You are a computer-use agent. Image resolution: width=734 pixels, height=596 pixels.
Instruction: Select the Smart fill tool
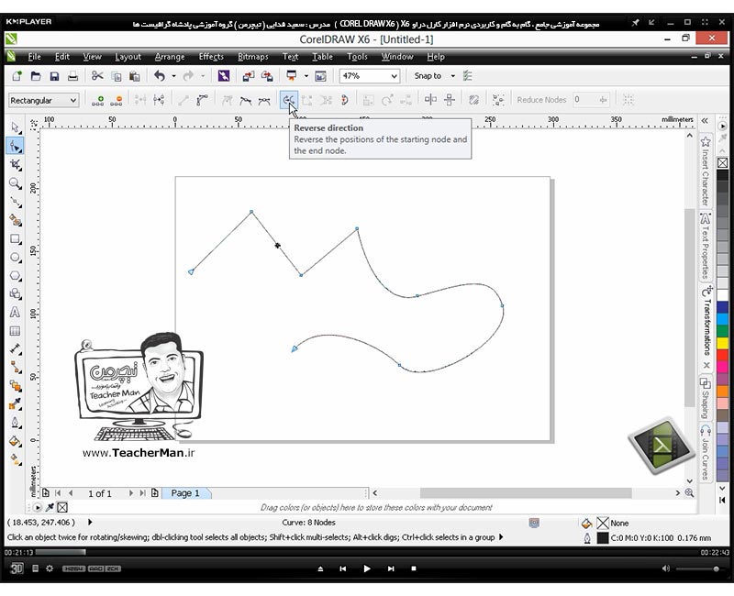(x=15, y=220)
